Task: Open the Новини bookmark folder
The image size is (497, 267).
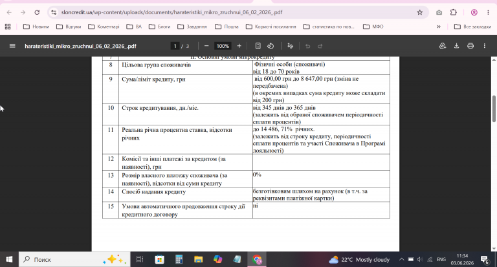Action: [36, 27]
